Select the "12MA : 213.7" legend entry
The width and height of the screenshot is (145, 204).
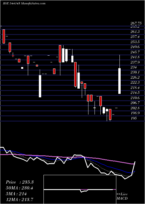pos(19,199)
